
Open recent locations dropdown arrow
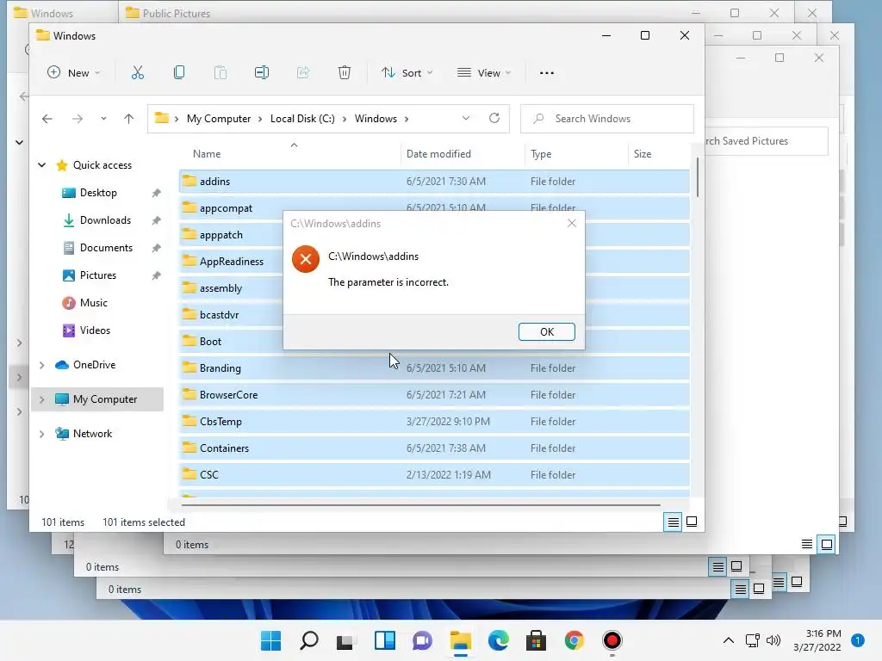coord(103,119)
